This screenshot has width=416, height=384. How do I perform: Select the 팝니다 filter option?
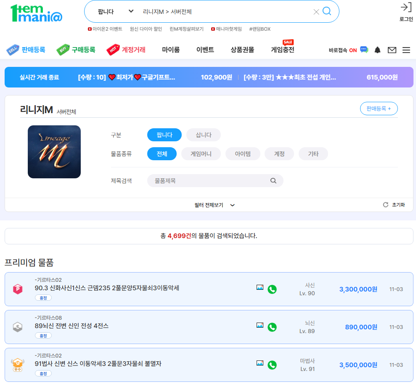pos(164,135)
